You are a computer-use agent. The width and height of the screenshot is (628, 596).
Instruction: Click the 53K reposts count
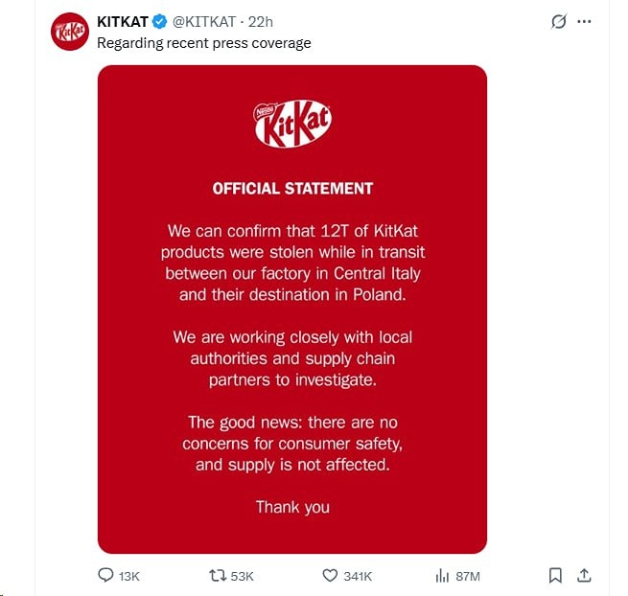(x=243, y=576)
